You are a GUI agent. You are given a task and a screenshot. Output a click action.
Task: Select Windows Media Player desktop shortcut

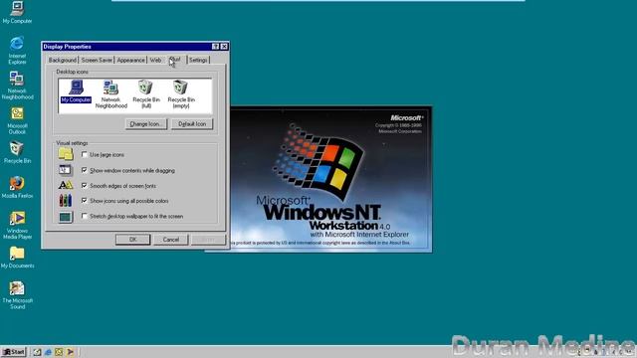17,225
